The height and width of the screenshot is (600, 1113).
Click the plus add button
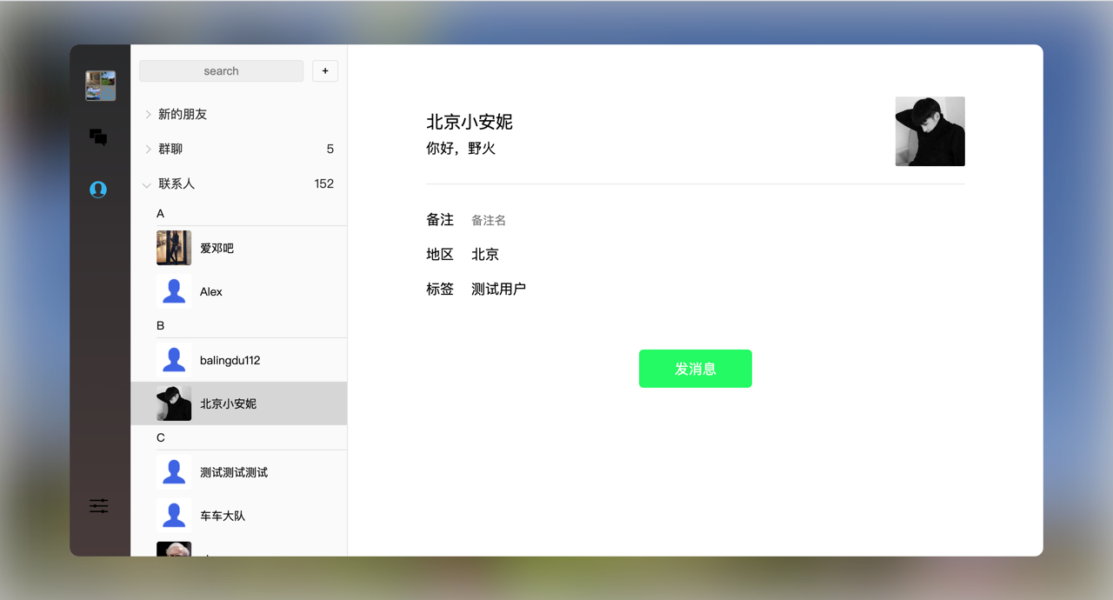325,71
